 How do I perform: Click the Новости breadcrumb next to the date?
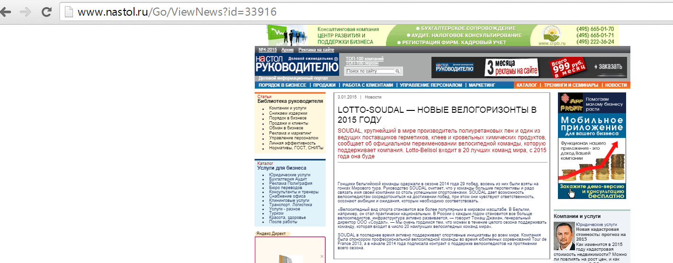click(373, 97)
